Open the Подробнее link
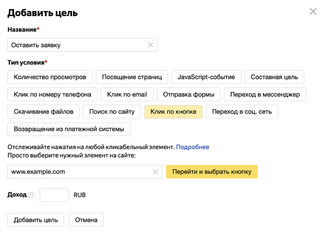 coord(192,147)
